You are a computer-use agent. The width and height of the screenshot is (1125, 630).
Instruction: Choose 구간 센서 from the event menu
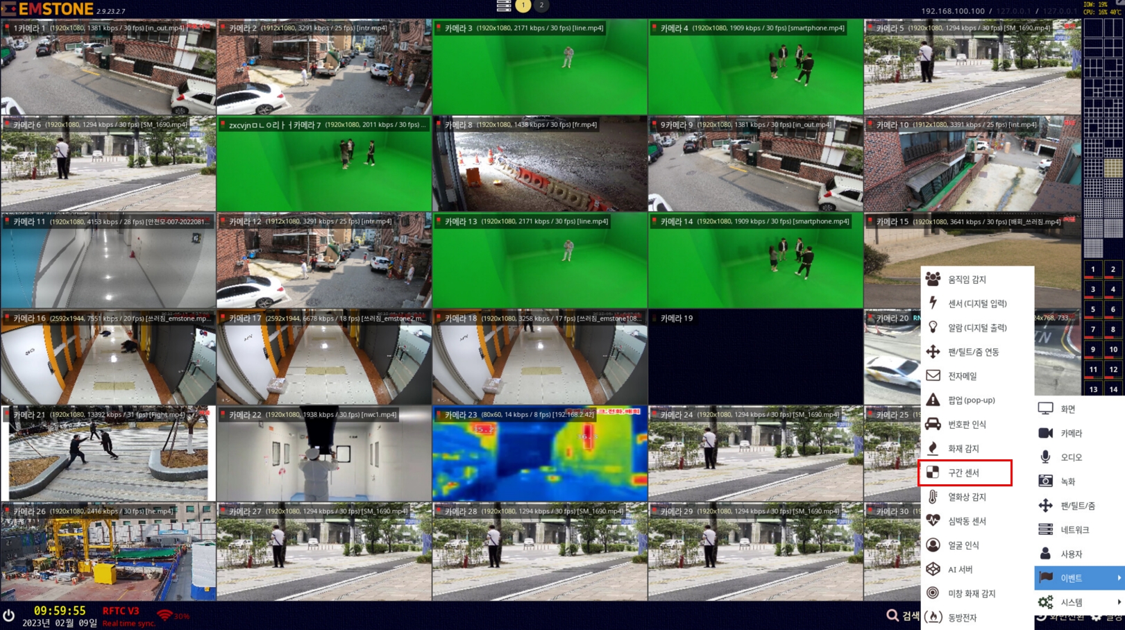(x=964, y=472)
